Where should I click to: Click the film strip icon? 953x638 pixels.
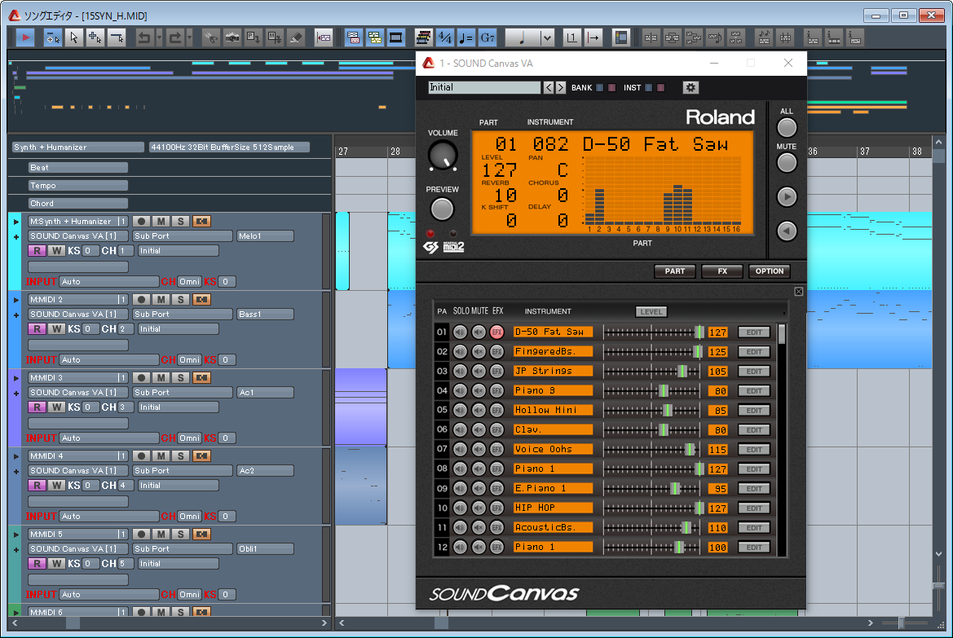395,37
